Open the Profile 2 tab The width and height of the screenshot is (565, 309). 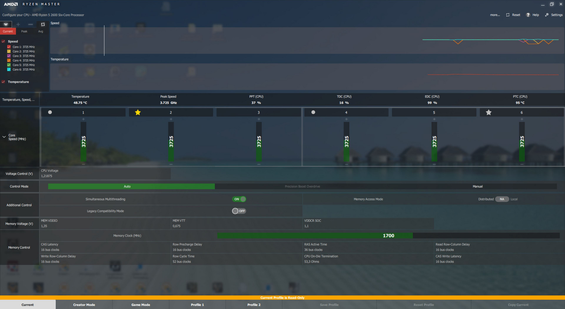click(254, 305)
